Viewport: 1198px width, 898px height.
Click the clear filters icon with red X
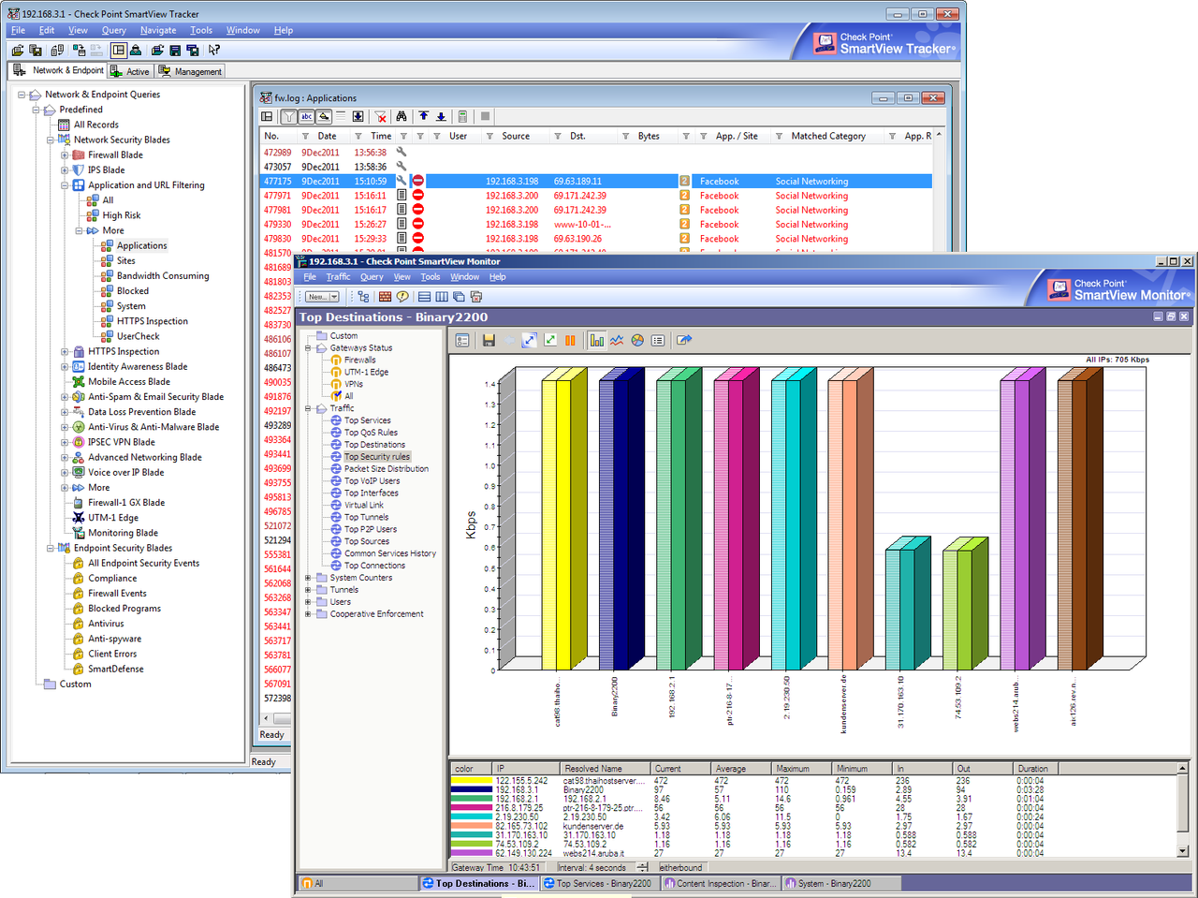pos(381,116)
